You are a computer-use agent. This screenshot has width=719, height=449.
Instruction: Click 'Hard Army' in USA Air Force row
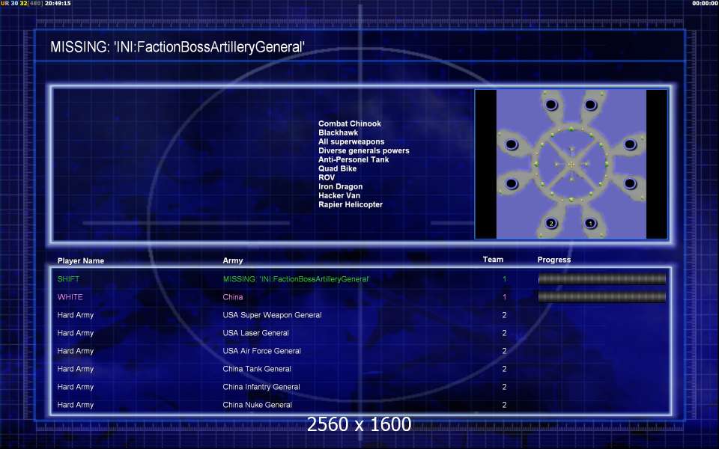[x=75, y=350]
